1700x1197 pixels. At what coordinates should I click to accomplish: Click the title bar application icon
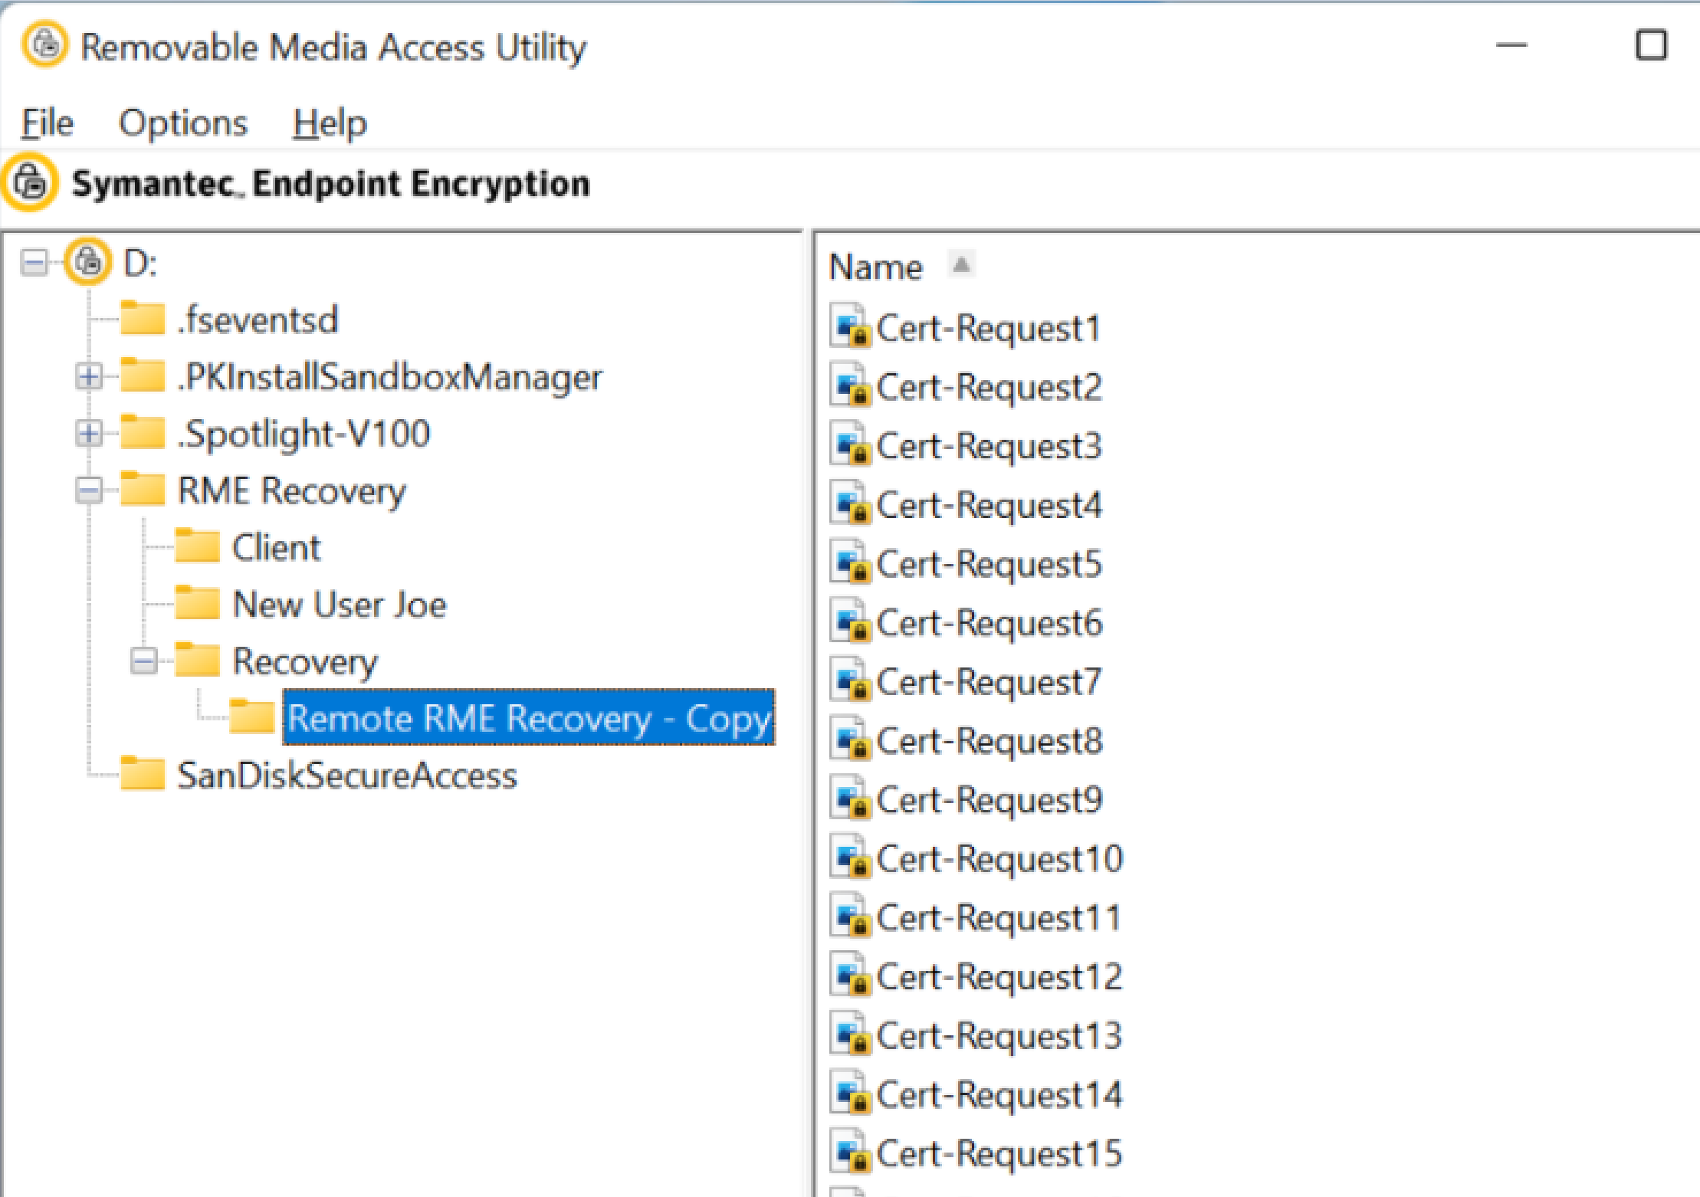pos(45,44)
